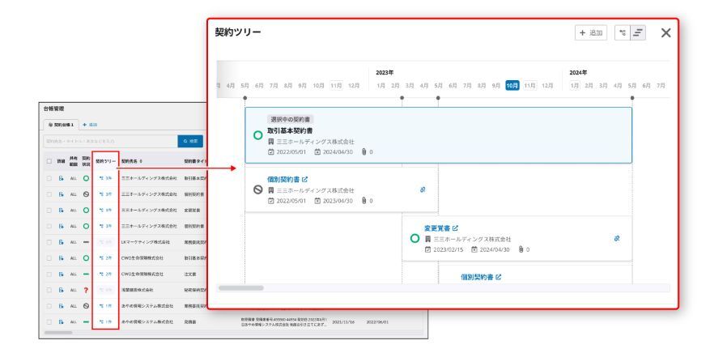
Task: Click external-link icon next to 変更覚書
Action: tap(456, 228)
